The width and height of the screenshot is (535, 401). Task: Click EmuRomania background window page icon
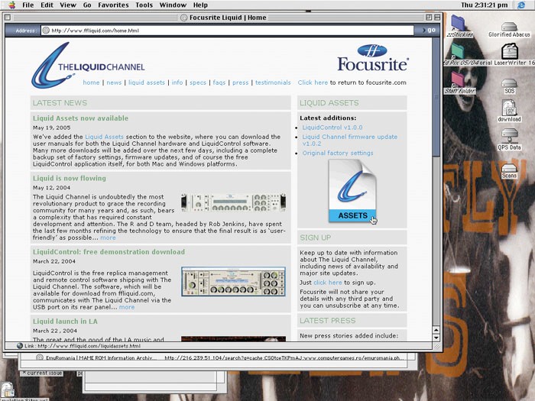coord(40,357)
